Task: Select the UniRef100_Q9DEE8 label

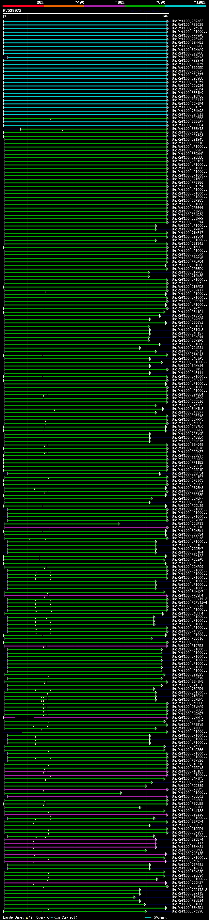Action: tap(187, 158)
